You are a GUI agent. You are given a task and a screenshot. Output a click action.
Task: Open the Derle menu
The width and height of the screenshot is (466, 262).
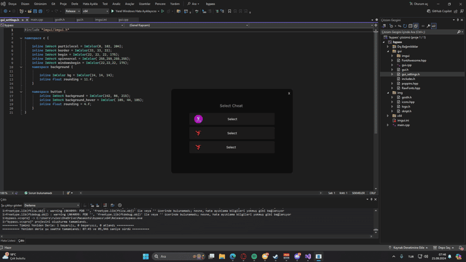tap(75, 4)
